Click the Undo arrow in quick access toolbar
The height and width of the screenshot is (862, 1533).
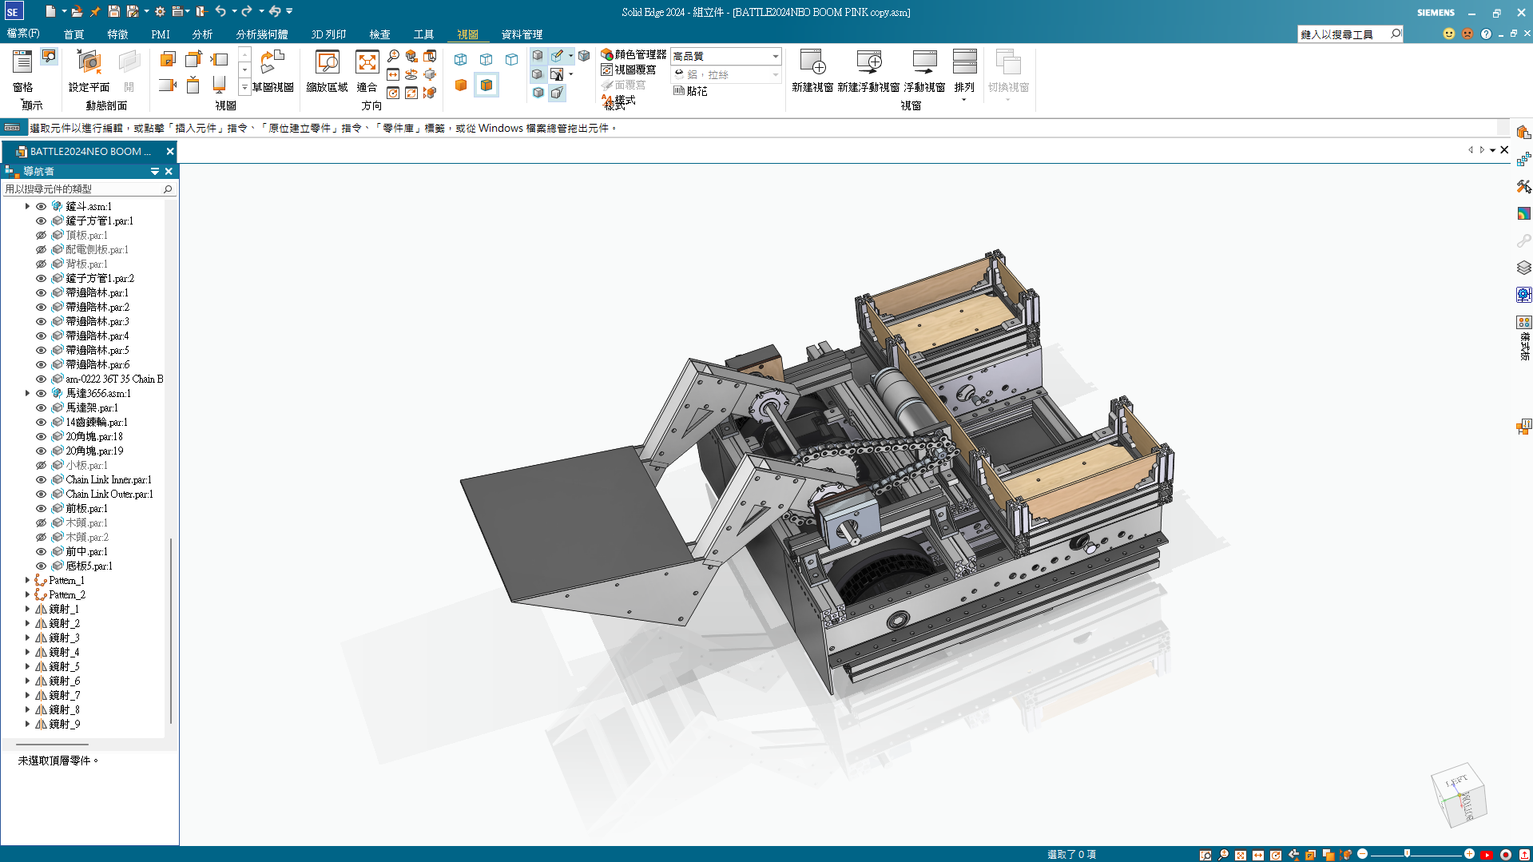pos(220,12)
